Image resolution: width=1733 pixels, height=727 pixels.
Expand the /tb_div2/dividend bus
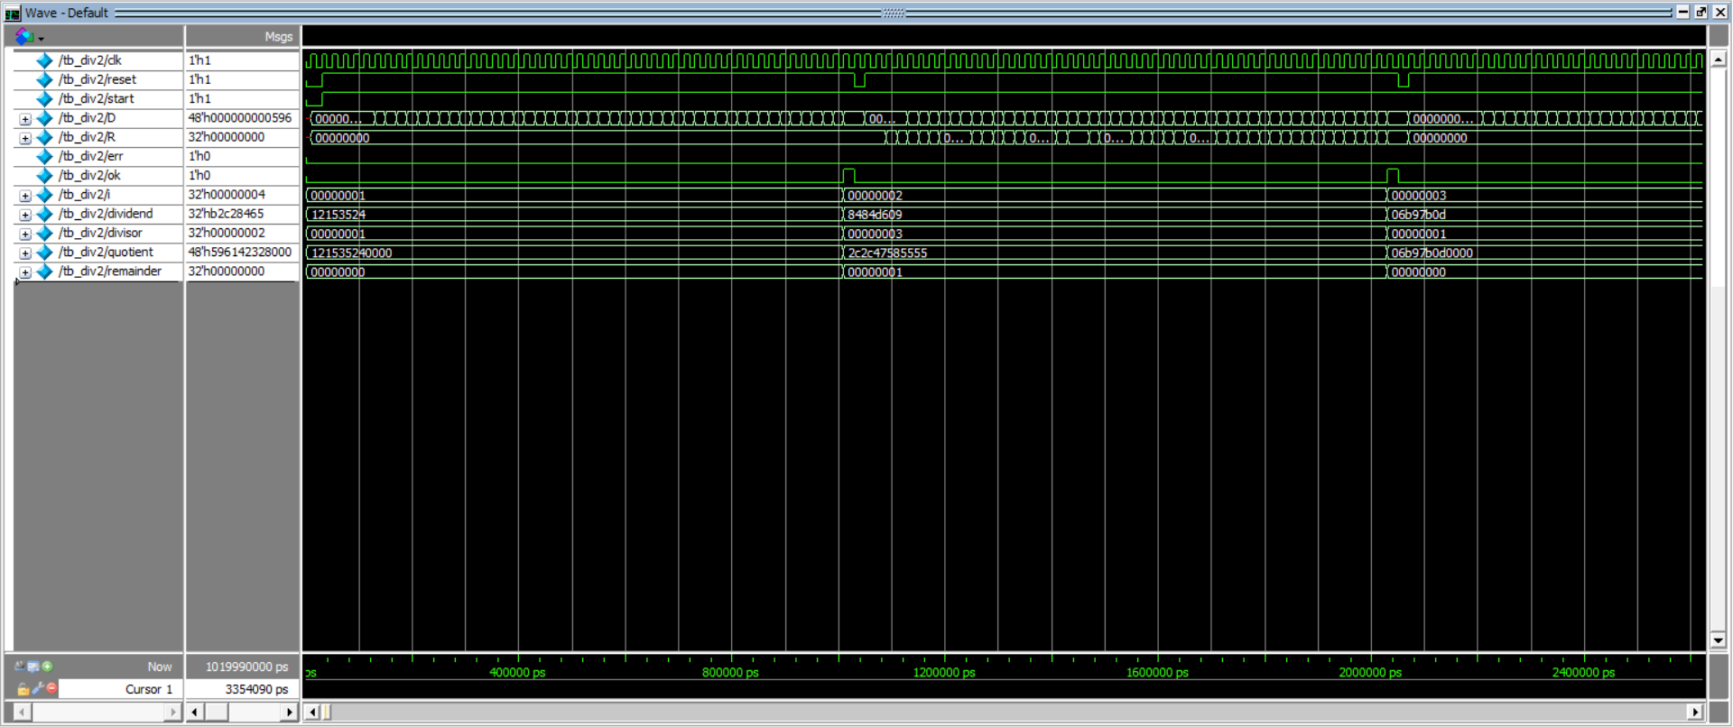[x=25, y=215]
